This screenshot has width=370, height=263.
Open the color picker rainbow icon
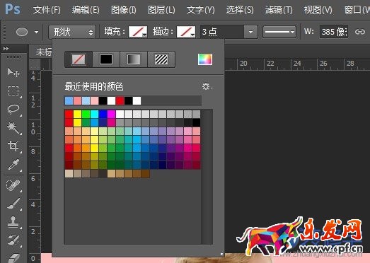point(205,59)
